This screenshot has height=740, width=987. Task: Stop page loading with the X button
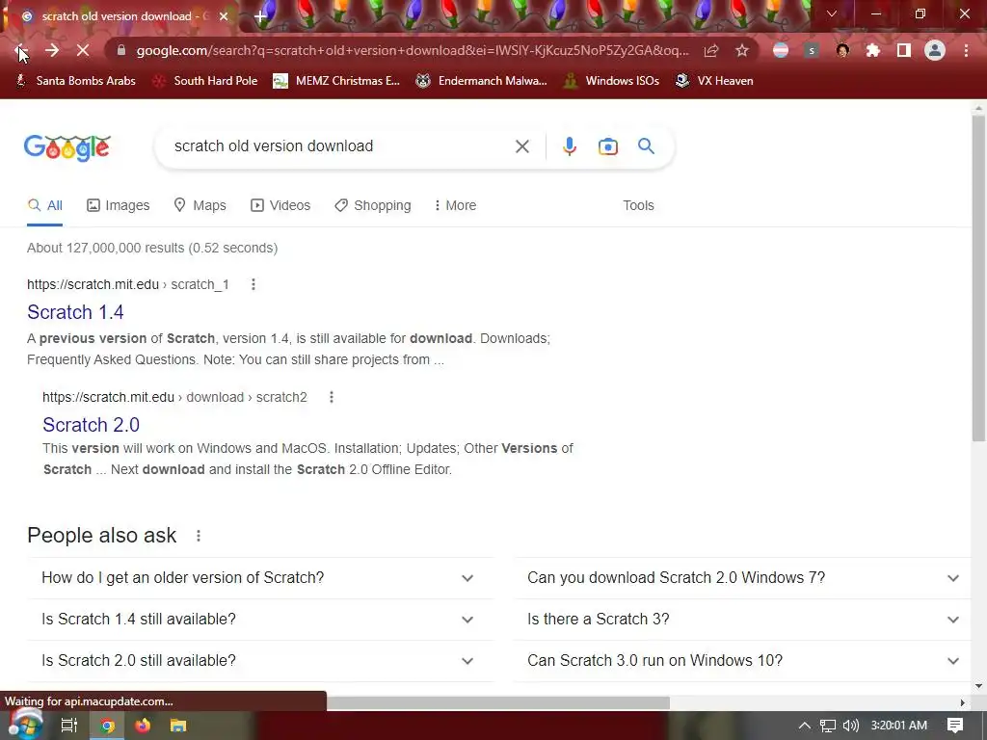(83, 50)
